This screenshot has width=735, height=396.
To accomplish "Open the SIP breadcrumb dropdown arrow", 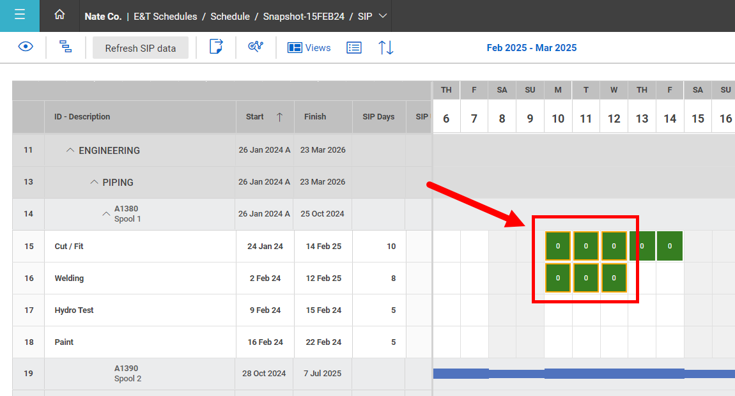I will pyautogui.click(x=383, y=16).
